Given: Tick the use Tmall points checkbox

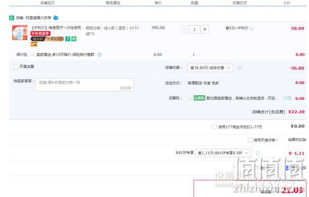Looking at the screenshot, I should coord(250,140).
